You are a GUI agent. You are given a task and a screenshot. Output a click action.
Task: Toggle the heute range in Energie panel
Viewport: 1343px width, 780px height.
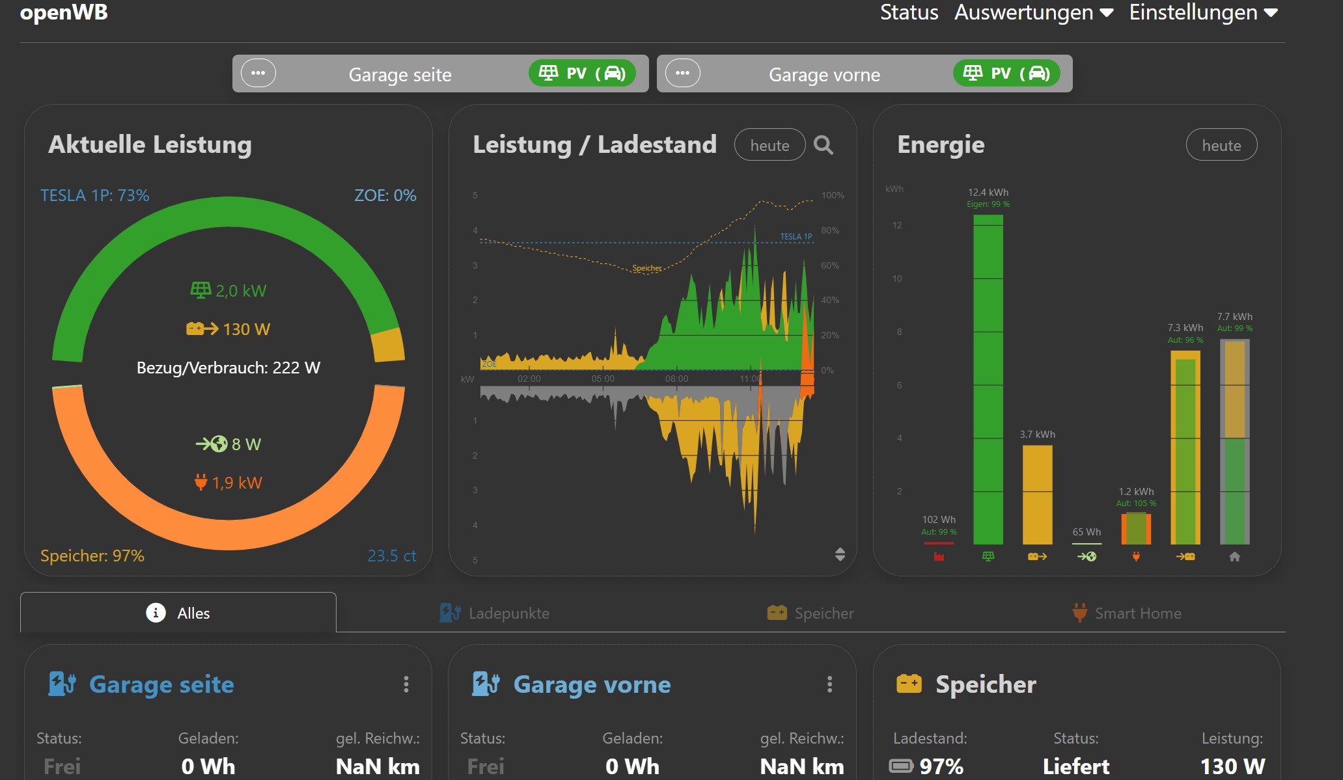pos(1221,145)
